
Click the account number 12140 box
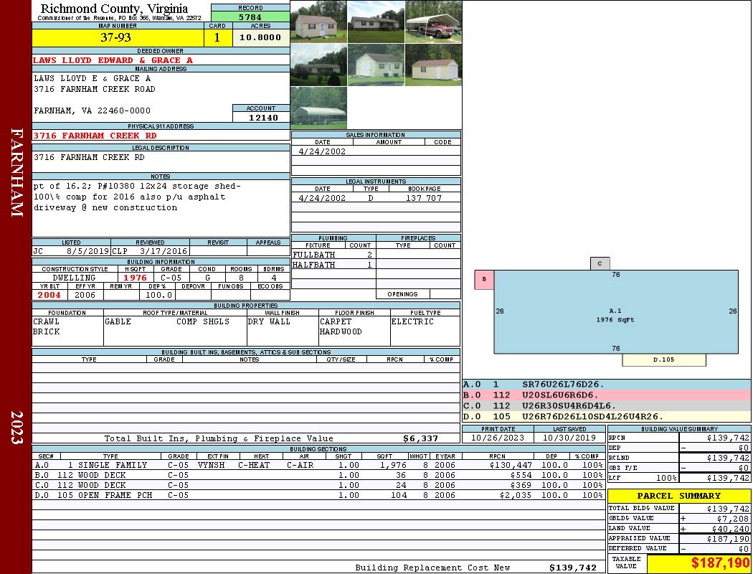[x=261, y=117]
